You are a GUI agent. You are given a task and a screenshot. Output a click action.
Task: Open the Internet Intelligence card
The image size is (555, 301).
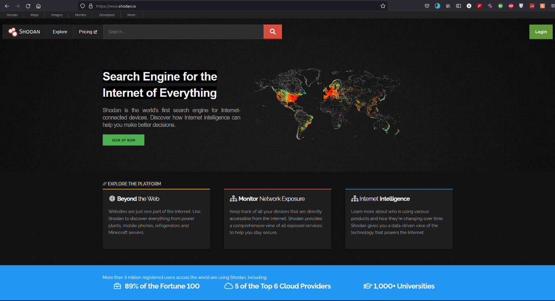pos(399,219)
